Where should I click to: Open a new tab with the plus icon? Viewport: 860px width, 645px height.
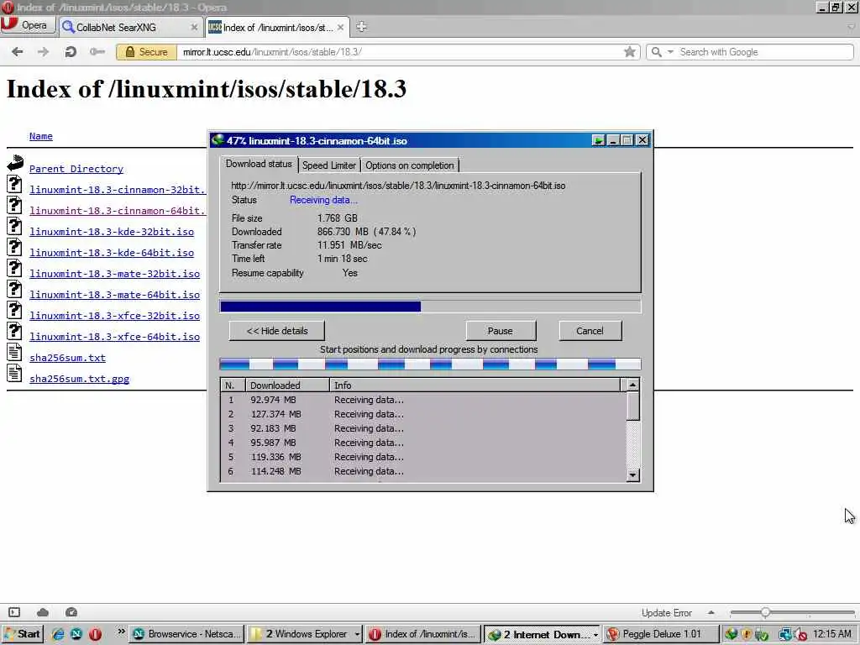tap(361, 27)
